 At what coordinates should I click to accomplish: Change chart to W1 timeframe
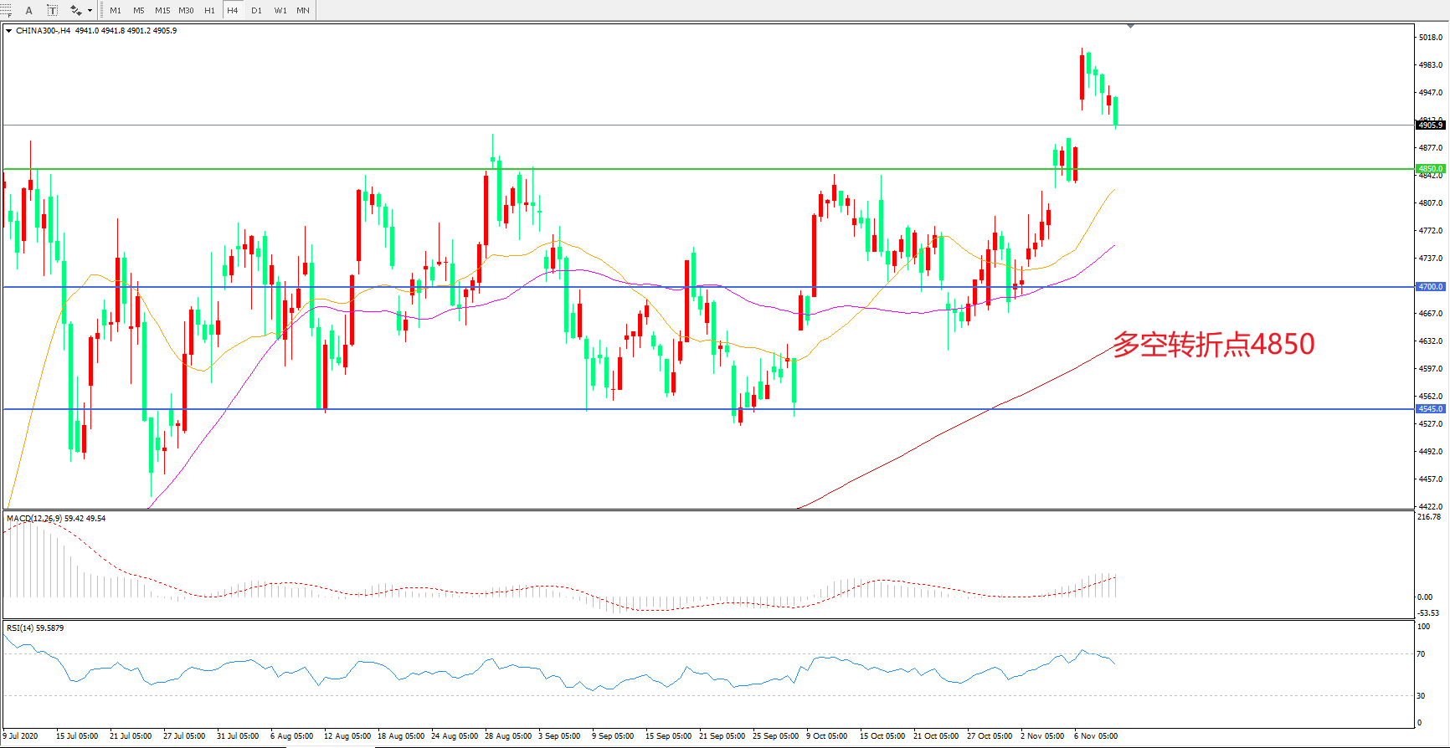click(x=280, y=10)
